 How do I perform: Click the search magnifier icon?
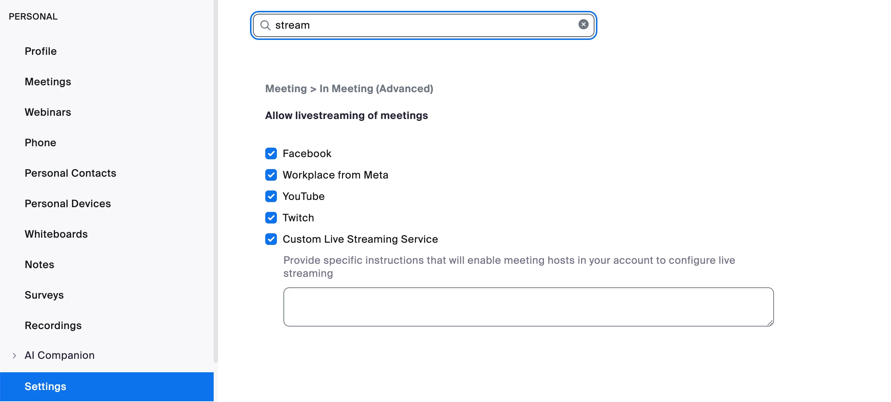(x=265, y=25)
